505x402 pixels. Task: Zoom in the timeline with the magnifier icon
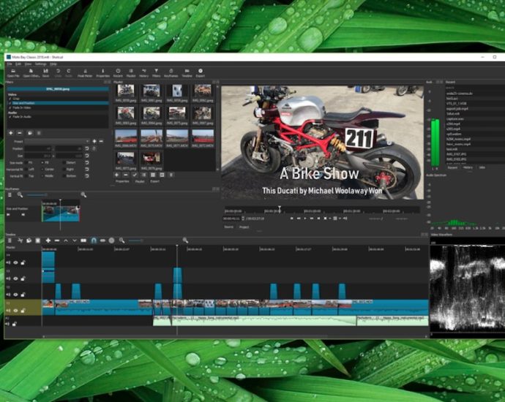click(x=185, y=240)
